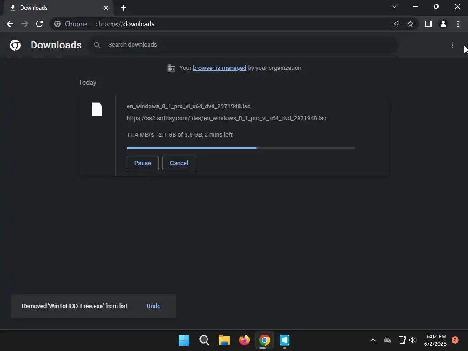Image resolution: width=468 pixels, height=351 pixels.
Task: Open the Downloads page more actions menu
Action: coord(452,45)
